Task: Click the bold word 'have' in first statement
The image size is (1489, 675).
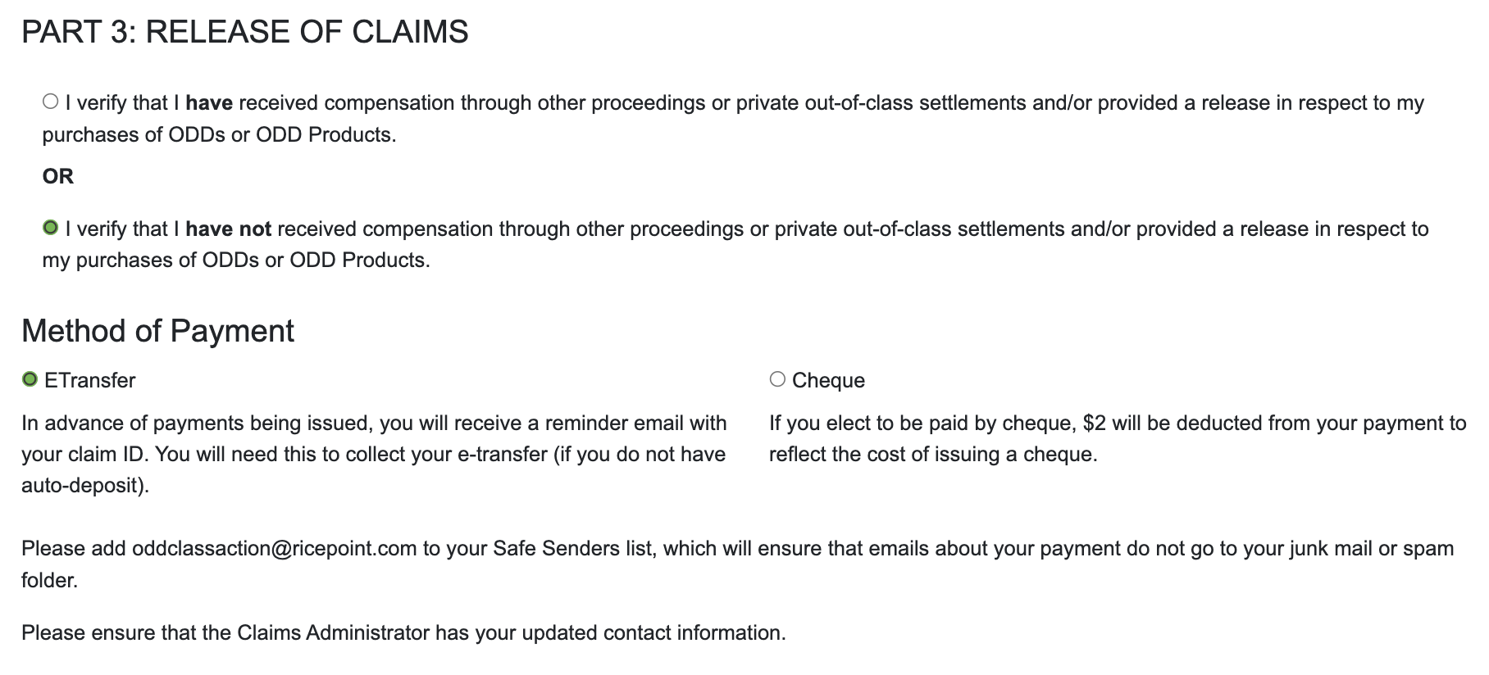Action: click(209, 103)
